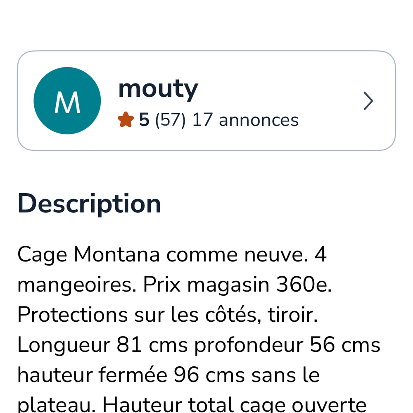Click the "4" ending the first line

tap(320, 254)
